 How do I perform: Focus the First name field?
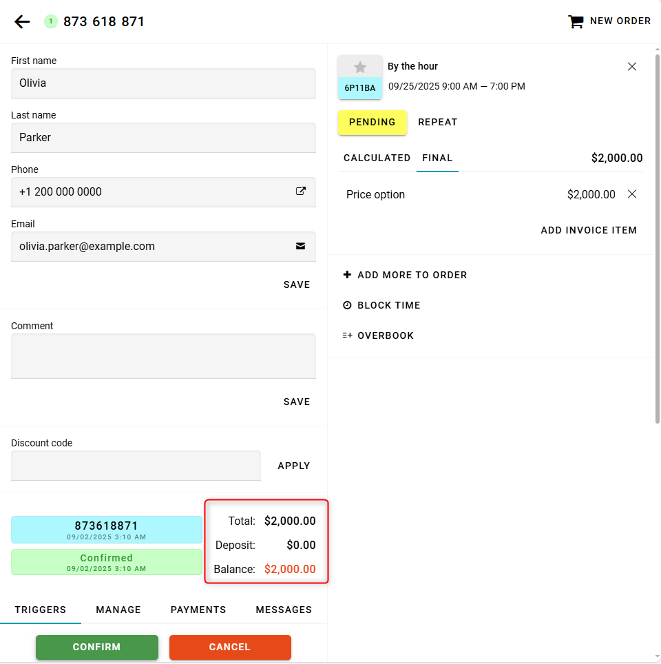coord(163,83)
